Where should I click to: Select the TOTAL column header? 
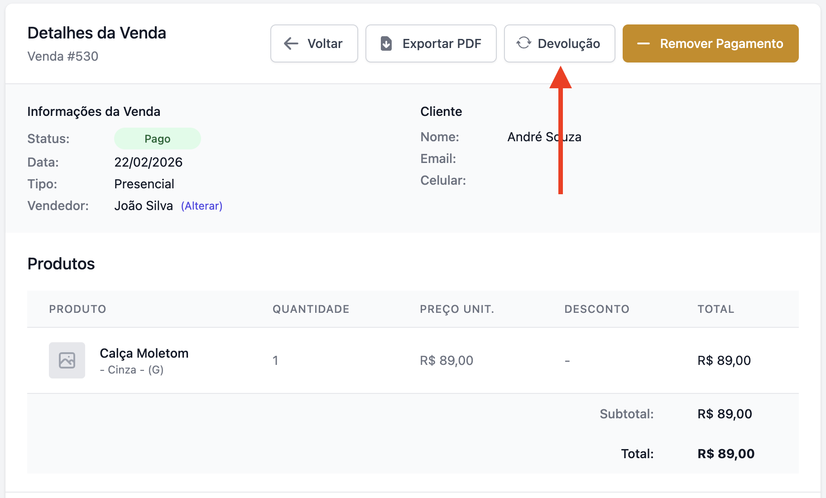(x=716, y=309)
